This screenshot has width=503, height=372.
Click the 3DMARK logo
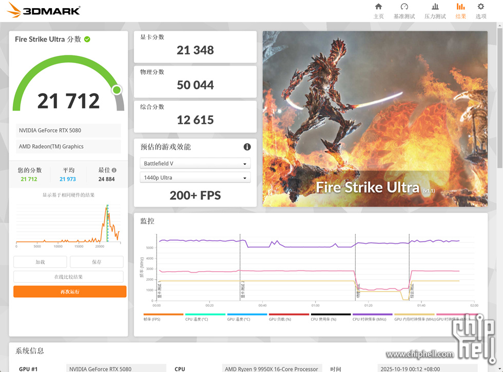(x=44, y=10)
